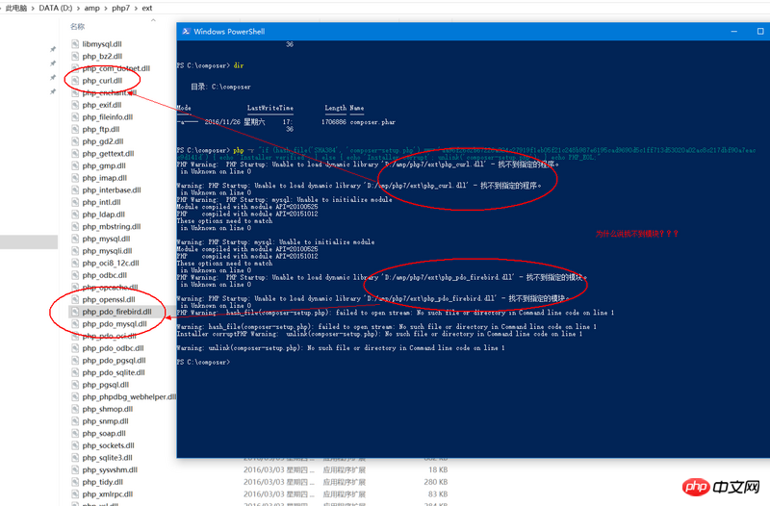This screenshot has height=506, width=770.
Task: Select the php_openssl.dll file name
Action: click(x=109, y=299)
